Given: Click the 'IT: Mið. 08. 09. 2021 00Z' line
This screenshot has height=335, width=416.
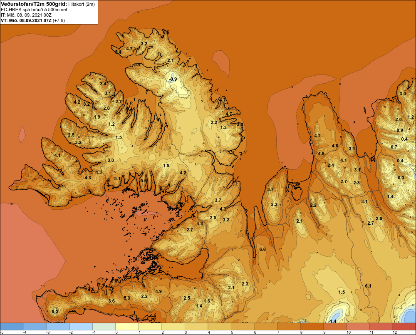Looking at the screenshot, I should tap(26, 15).
